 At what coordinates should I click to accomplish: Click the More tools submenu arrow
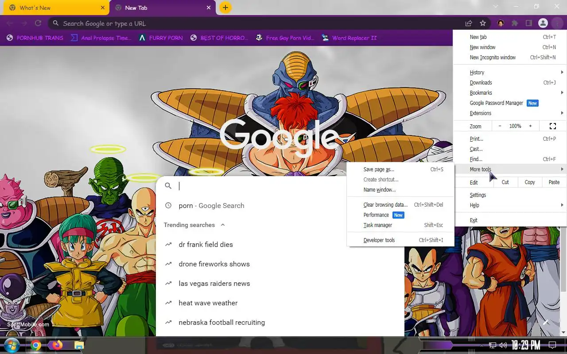pos(562,169)
